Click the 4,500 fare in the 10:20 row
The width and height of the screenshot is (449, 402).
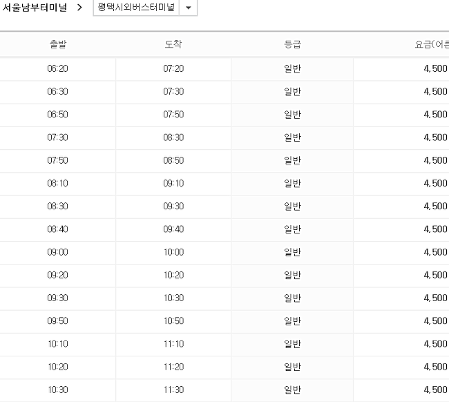[436, 367]
